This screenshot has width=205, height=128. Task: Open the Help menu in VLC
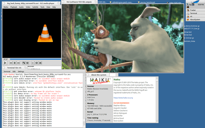[x=54, y=7]
